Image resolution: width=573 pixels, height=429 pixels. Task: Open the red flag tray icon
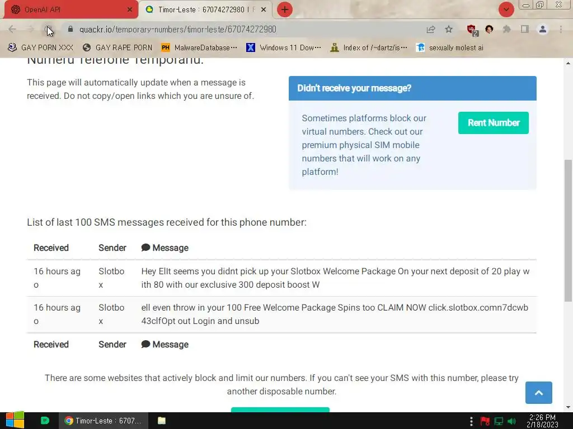point(485,421)
